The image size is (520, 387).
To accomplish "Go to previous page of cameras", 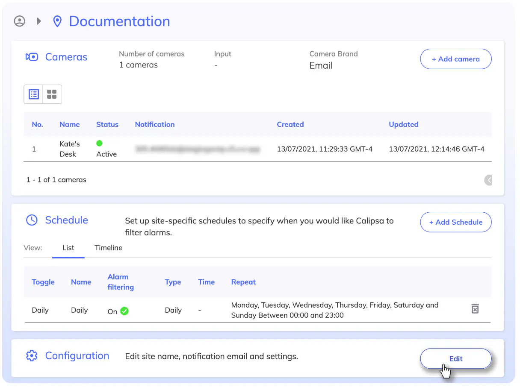I will point(488,180).
